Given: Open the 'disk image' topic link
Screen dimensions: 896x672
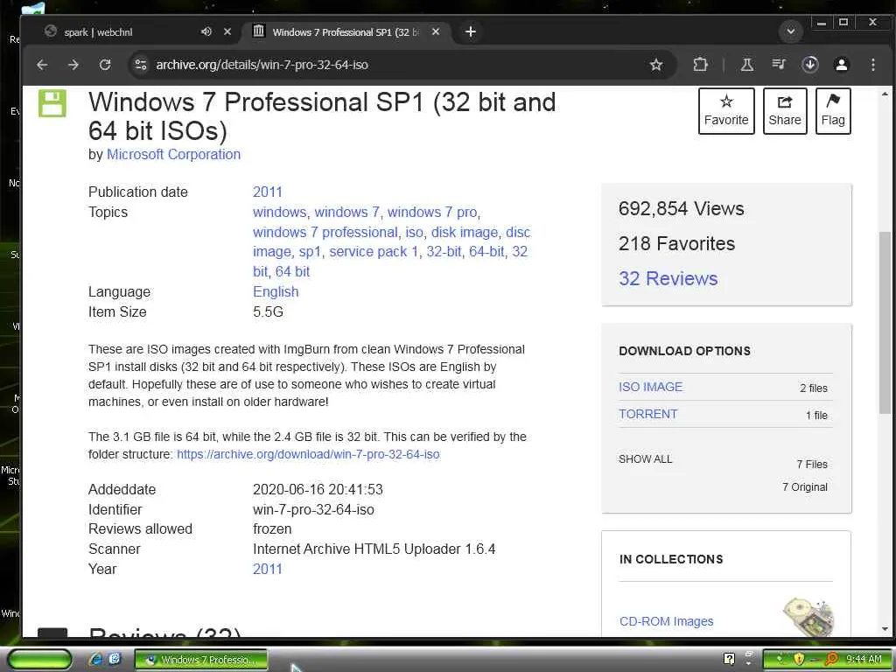Looking at the screenshot, I should [x=464, y=232].
